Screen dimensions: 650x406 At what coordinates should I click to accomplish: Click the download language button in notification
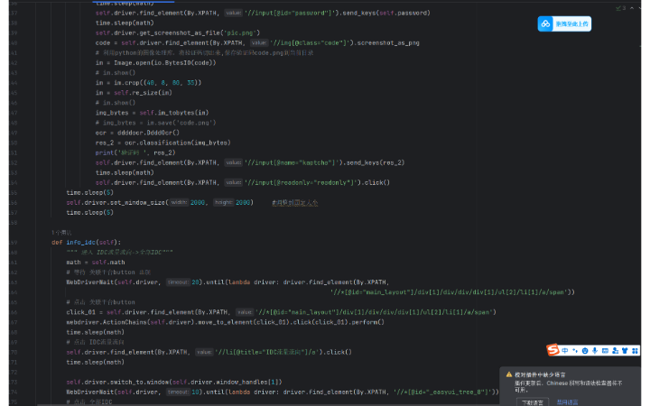533,402
